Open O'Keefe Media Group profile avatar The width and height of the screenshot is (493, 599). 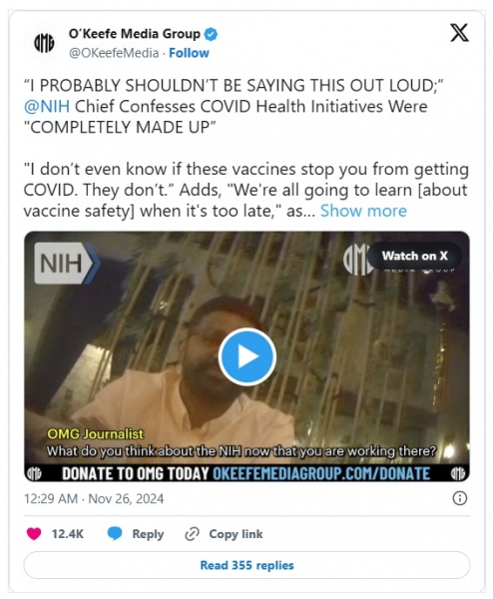click(x=44, y=43)
